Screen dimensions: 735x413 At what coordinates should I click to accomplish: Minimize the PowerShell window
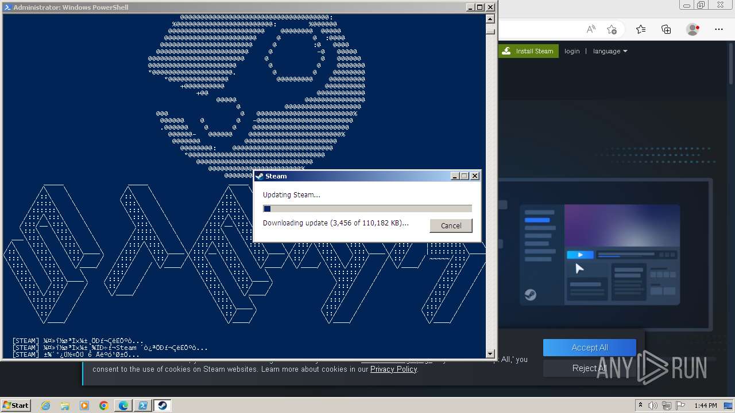pyautogui.click(x=470, y=7)
